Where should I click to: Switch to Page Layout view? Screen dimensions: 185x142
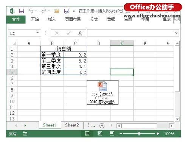tap(100, 134)
